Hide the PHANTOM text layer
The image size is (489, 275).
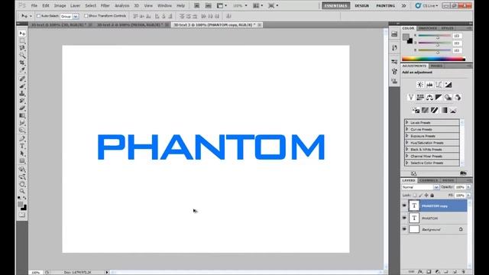point(404,218)
